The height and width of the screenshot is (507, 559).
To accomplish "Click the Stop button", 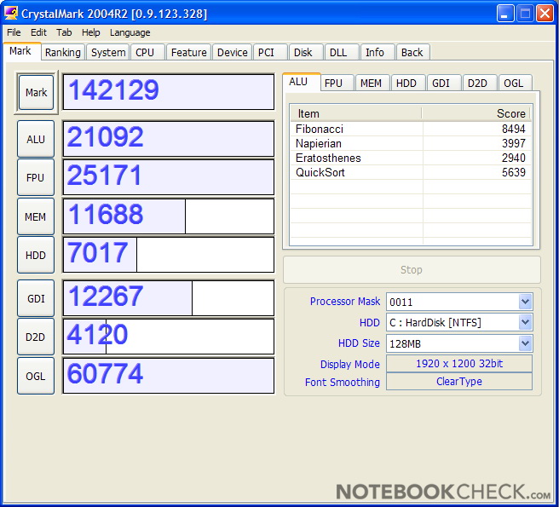I will click(x=412, y=269).
